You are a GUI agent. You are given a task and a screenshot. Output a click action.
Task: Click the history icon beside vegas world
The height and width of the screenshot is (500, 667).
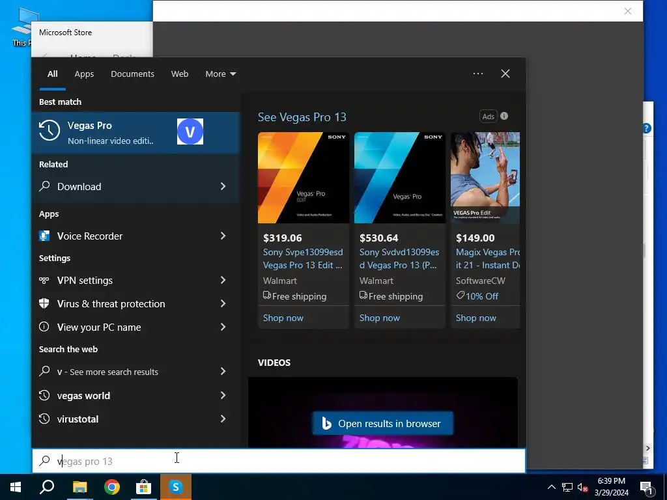44,395
